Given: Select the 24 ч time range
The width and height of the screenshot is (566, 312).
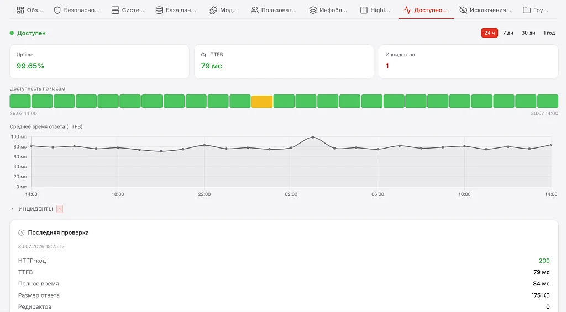Looking at the screenshot, I should point(490,33).
